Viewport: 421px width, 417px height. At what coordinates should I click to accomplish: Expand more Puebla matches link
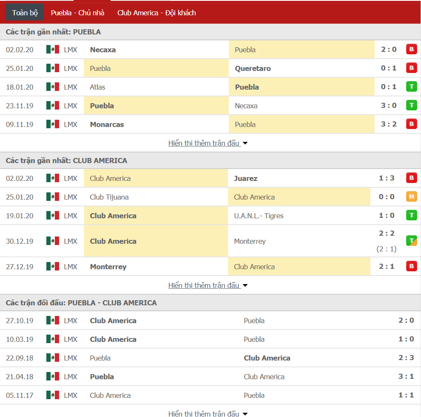click(208, 143)
